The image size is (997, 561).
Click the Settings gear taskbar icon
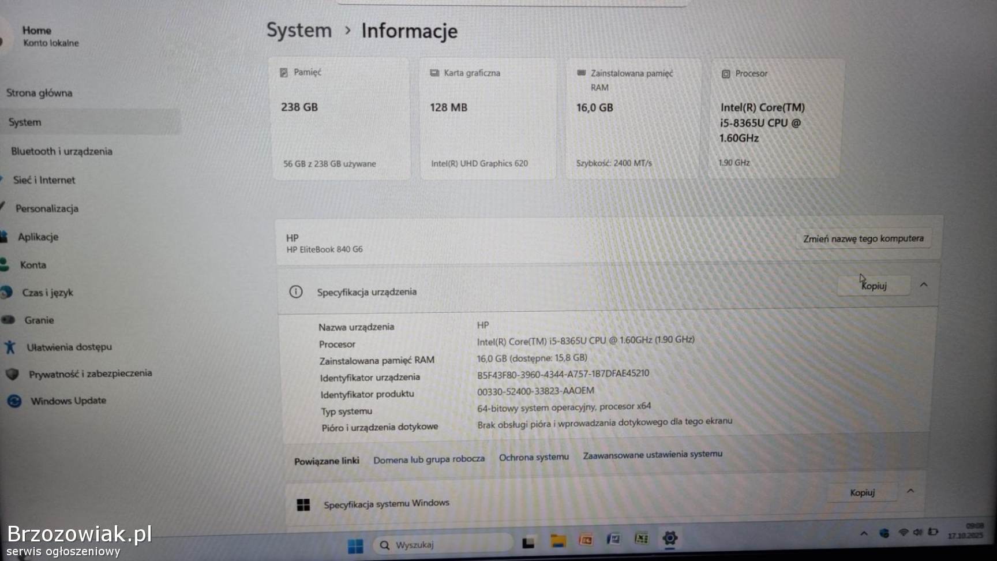[x=669, y=538]
